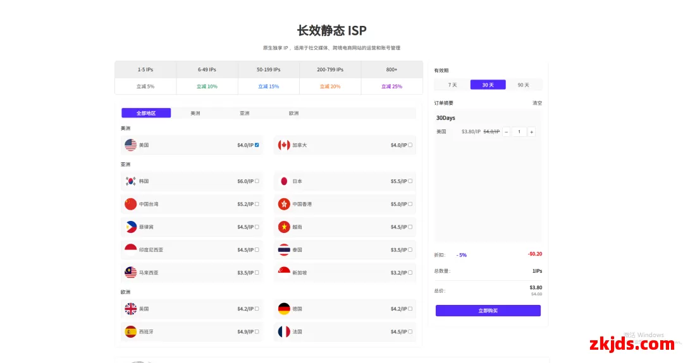This screenshot has height=363, width=683.
Task: Select the 西班牙 $4.9/IP checkbox
Action: (257, 331)
